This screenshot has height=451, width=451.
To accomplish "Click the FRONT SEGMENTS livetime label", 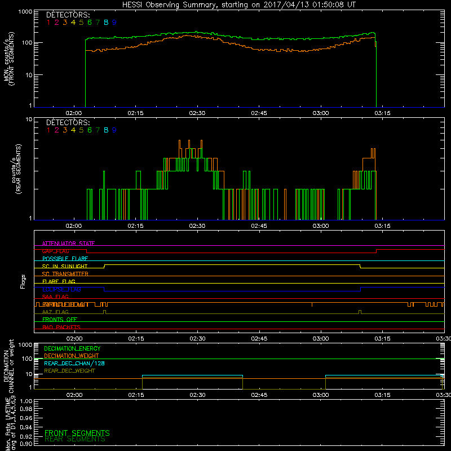I will tap(77, 433).
